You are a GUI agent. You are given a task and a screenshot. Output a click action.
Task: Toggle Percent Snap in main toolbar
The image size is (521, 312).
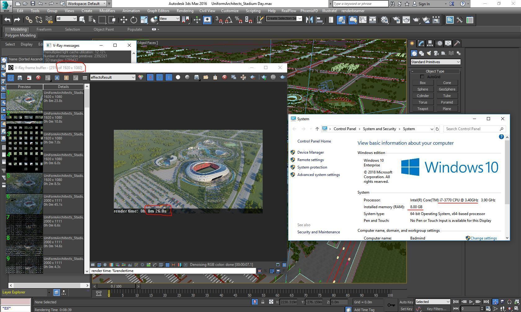coord(239,20)
